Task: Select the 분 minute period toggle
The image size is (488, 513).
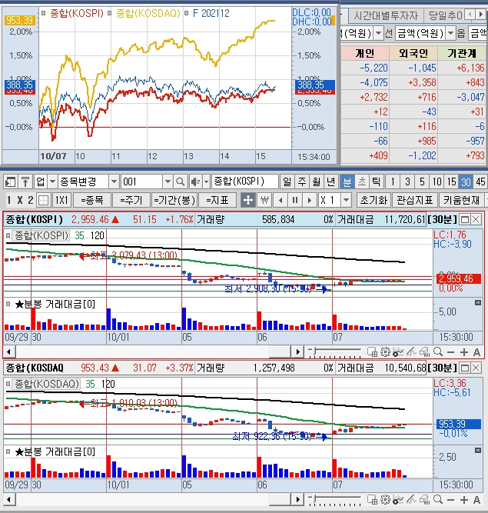Action: 347,182
